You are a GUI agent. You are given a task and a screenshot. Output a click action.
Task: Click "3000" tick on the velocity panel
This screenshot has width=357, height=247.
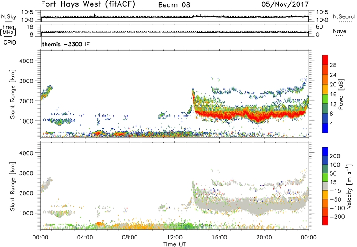coord(26,173)
